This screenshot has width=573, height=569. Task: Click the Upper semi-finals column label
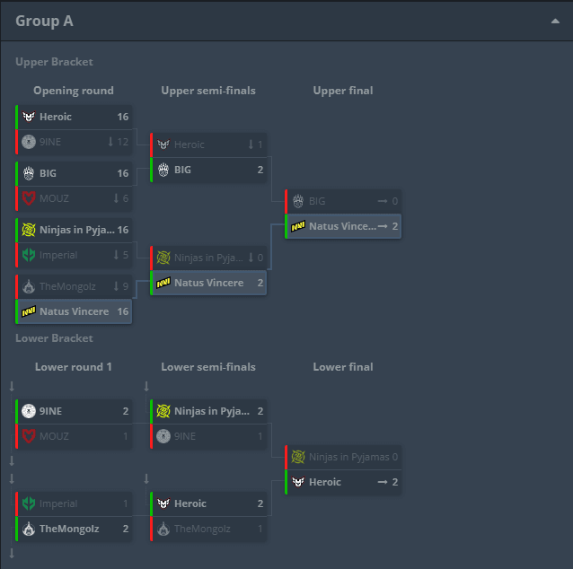(208, 91)
